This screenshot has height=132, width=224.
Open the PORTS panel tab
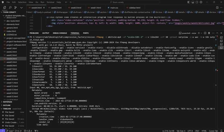pos(86,33)
